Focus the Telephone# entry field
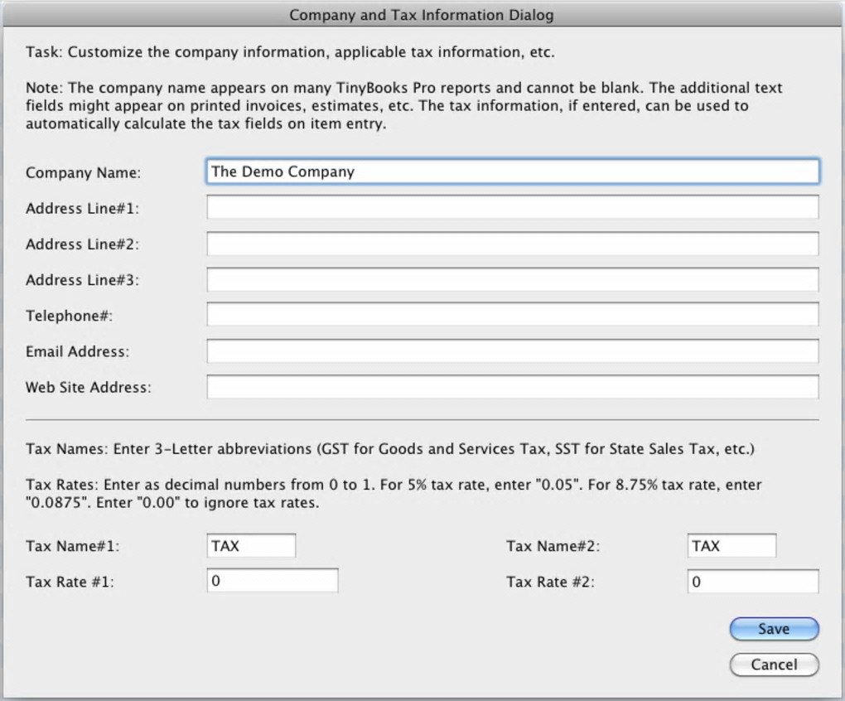The height and width of the screenshot is (701, 845). 512,315
